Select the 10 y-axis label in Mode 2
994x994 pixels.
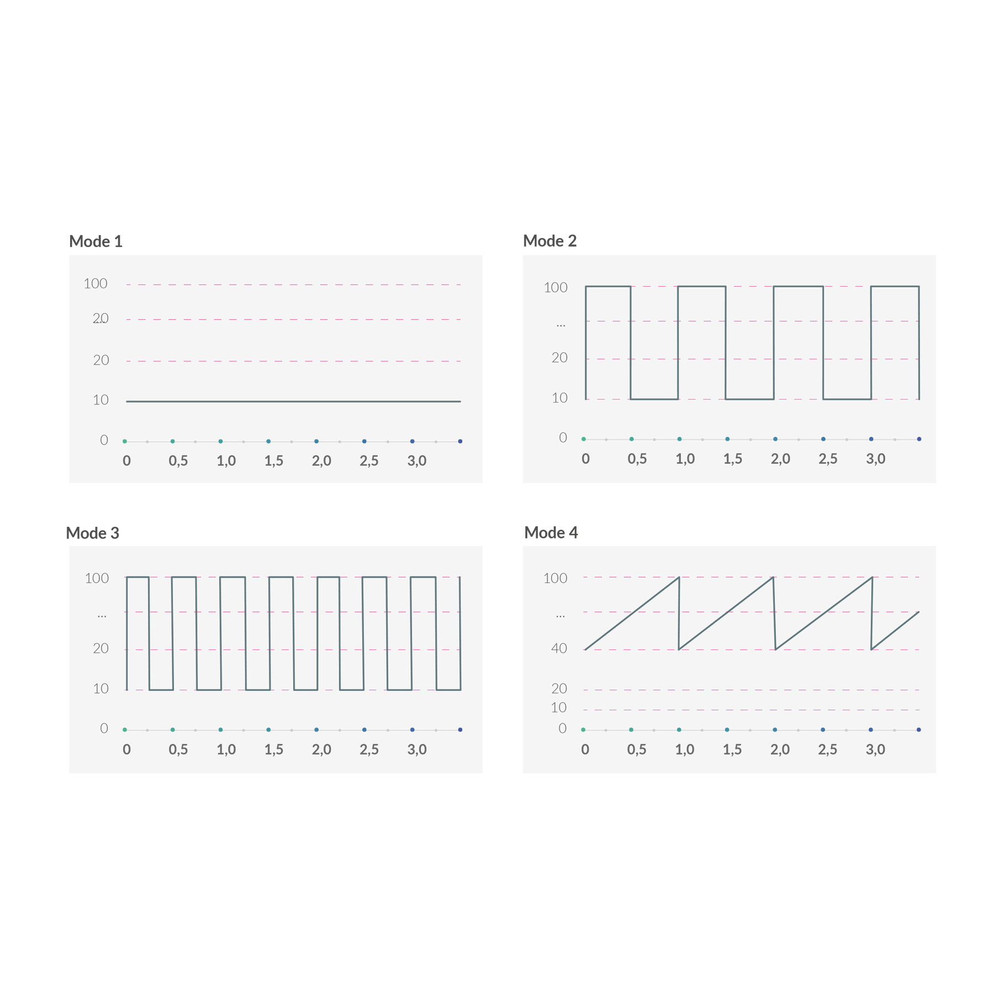pyautogui.click(x=559, y=398)
